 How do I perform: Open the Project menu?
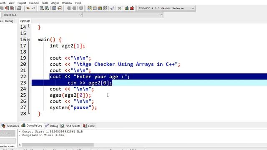(x=22, y=3)
